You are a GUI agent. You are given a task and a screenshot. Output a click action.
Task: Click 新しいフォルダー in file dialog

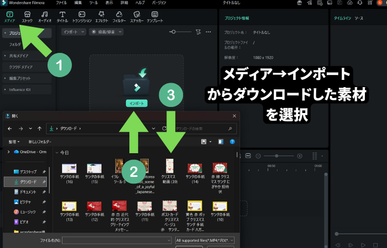(x=41, y=142)
